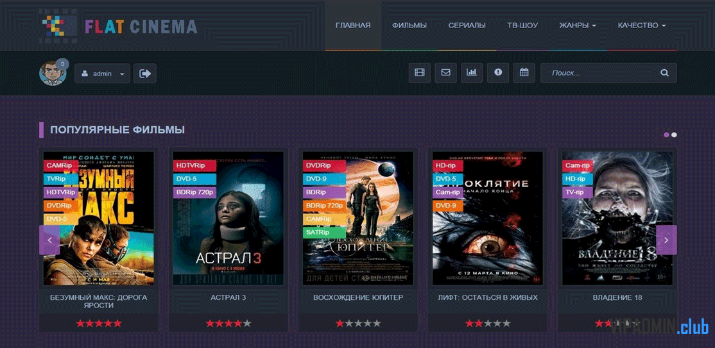
Task: Select the second carousel page dot
Action: (x=674, y=135)
